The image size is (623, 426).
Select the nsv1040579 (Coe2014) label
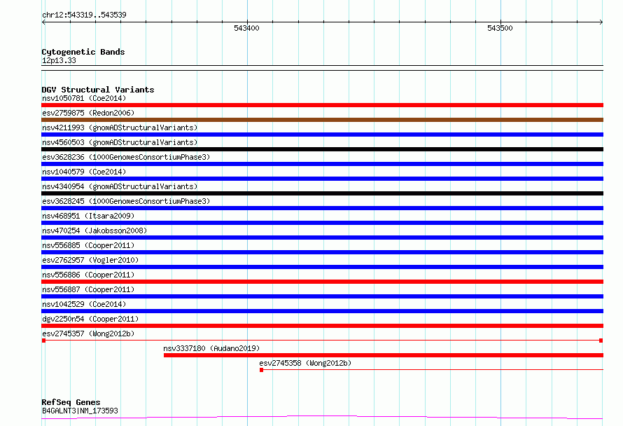coord(84,172)
